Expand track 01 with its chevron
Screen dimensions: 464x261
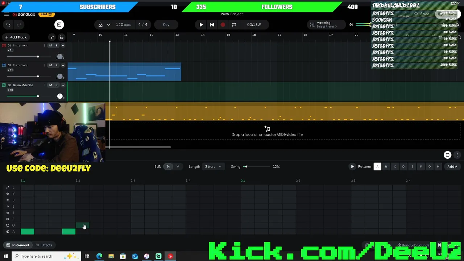click(63, 45)
